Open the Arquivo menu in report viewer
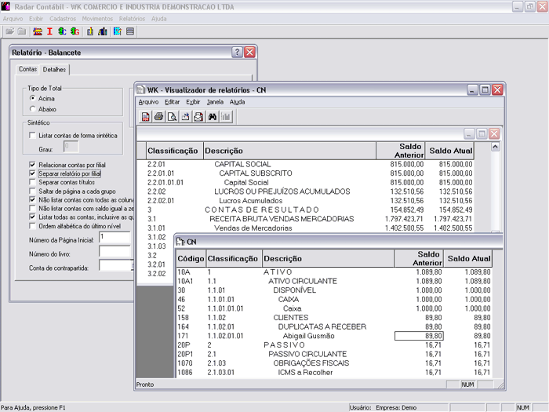This screenshot has height=412, width=549. 148,102
